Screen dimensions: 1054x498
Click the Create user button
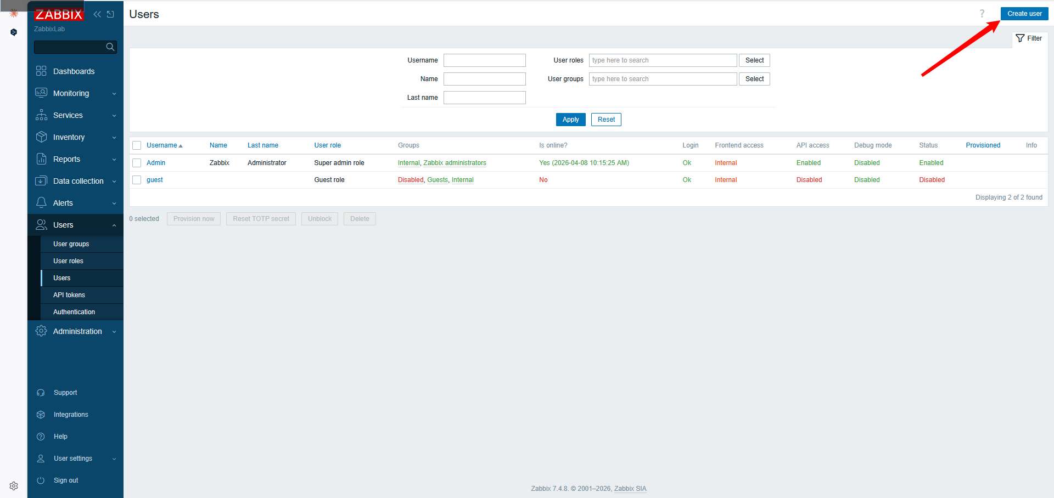point(1024,14)
